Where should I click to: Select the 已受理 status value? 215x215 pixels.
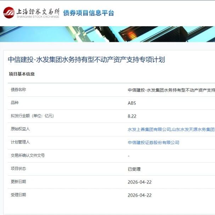[134, 169]
